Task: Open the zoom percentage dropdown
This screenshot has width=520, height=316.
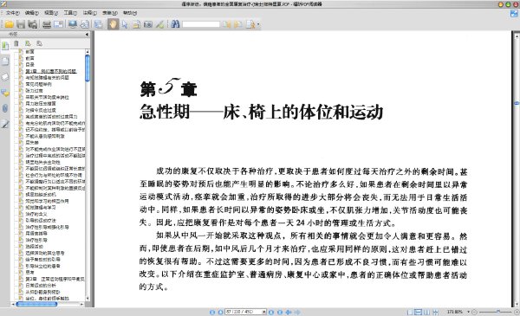Action: coord(468,312)
